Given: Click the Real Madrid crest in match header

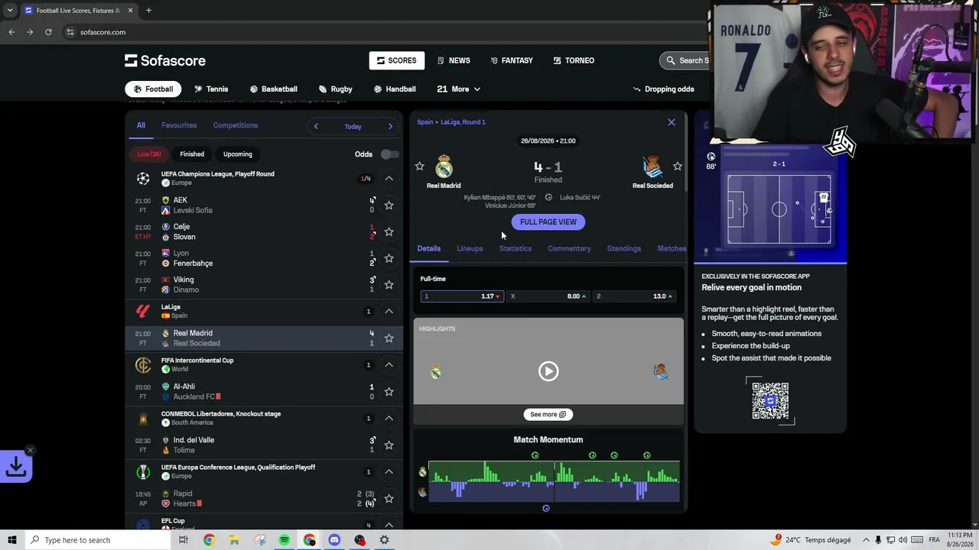Looking at the screenshot, I should point(444,166).
